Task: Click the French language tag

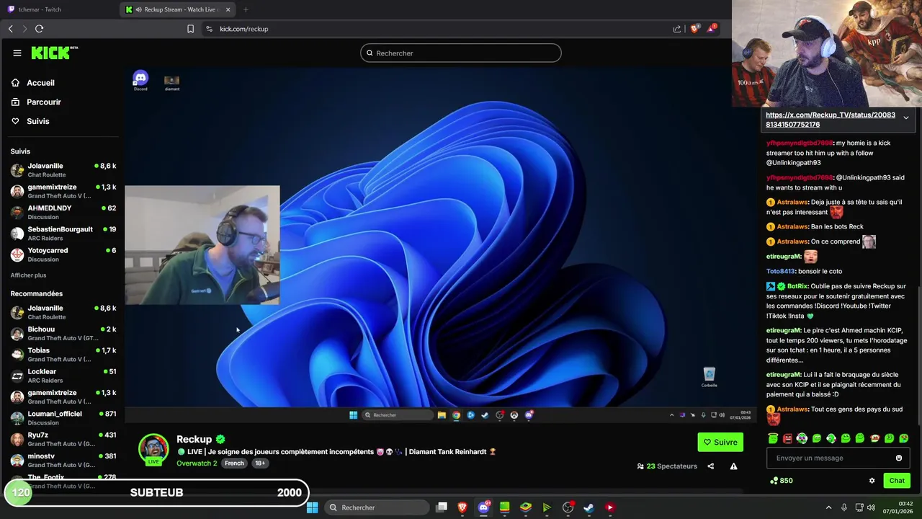Action: click(x=234, y=463)
